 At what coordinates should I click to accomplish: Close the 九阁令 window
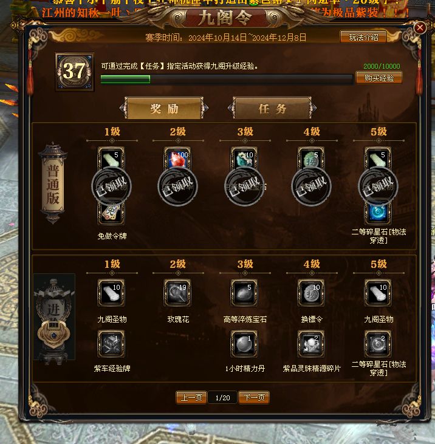[x=420, y=28]
